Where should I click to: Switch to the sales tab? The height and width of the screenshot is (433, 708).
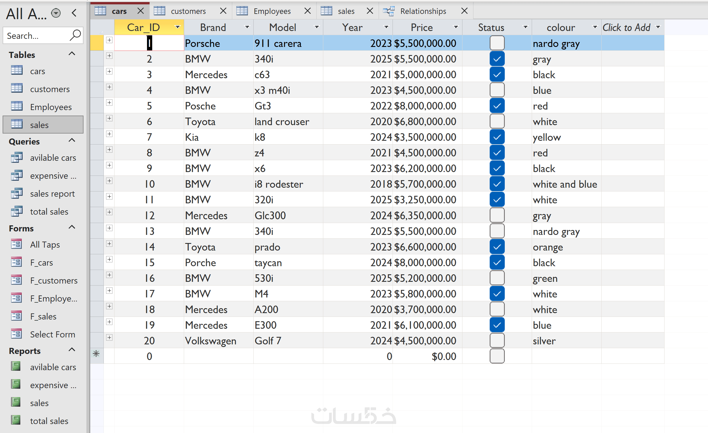tap(346, 11)
